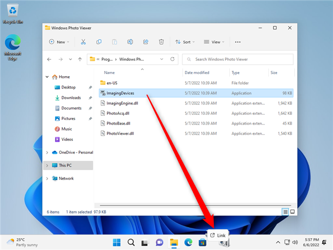Open recent locations chevron dropdown
The image size is (333, 250).
tap(70, 59)
